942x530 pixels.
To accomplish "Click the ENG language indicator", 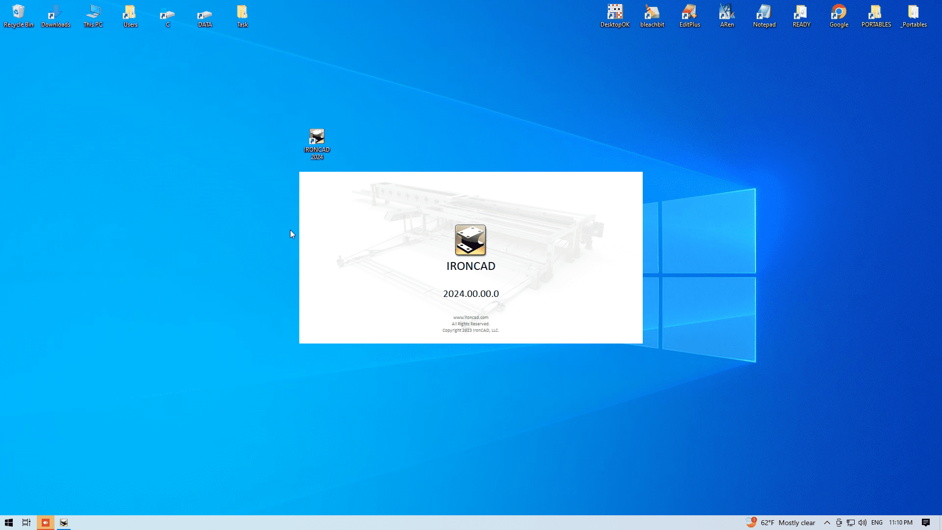I will (x=877, y=523).
